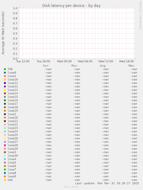Click the fd0 row Cur value

click(x=48, y=69)
